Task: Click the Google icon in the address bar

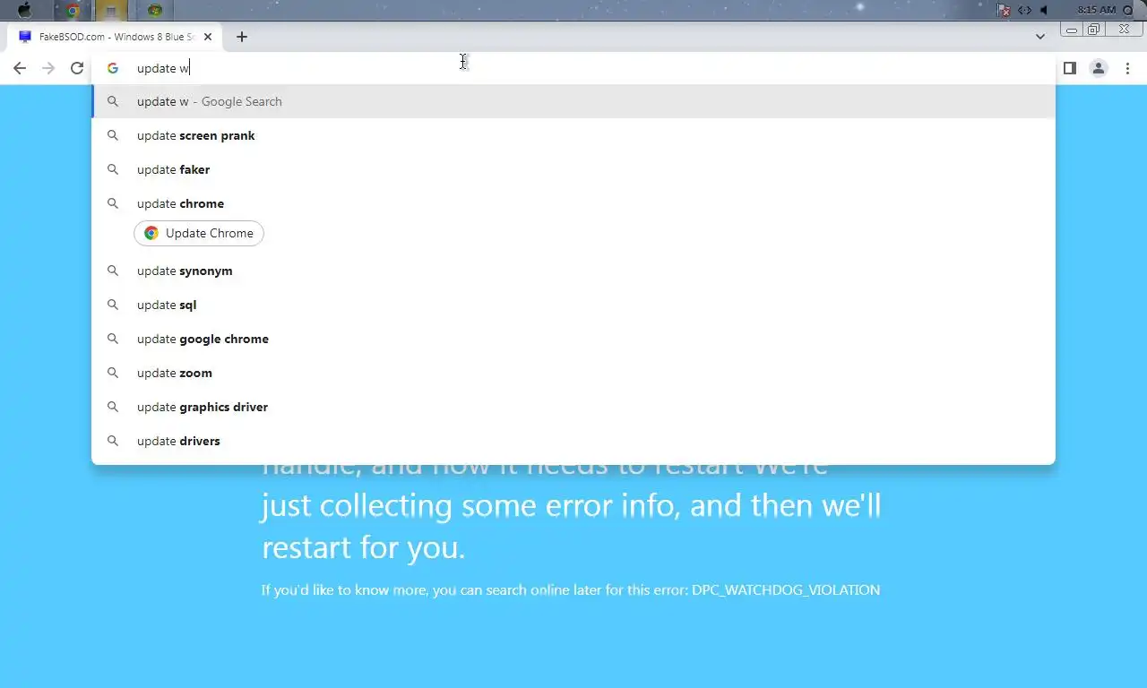Action: (113, 68)
